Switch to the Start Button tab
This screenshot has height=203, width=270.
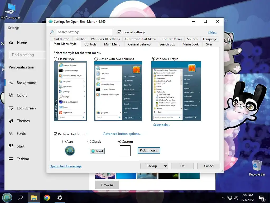61,39
